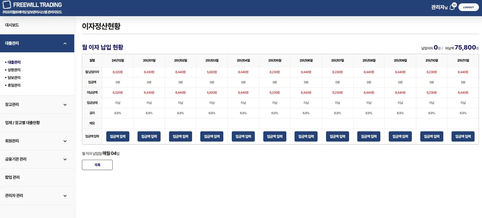Expand the 관리자 관리 chevron
The image size is (482, 218).
point(65,196)
